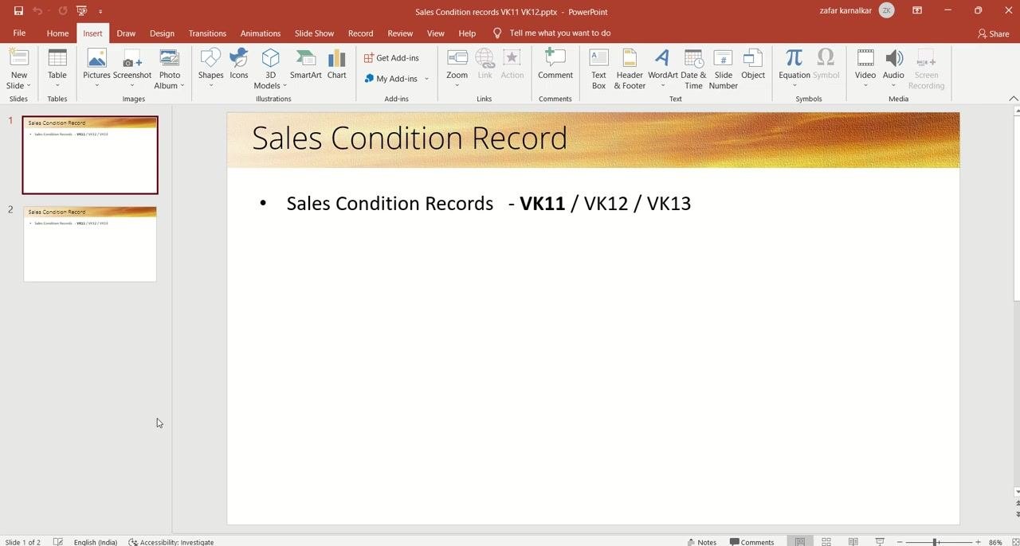The width and height of the screenshot is (1020, 546).
Task: Switch to the Home tab
Action: point(57,33)
